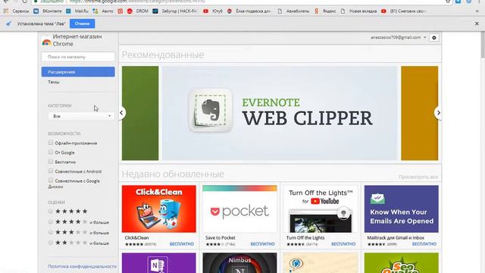The image size is (485, 273).
Task: Open the Сервисы apps grid icon
Action: pos(6,11)
